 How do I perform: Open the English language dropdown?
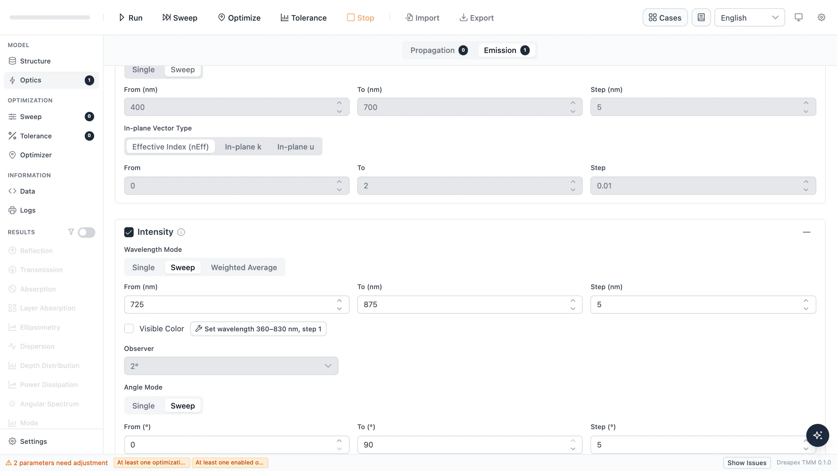[x=749, y=18]
